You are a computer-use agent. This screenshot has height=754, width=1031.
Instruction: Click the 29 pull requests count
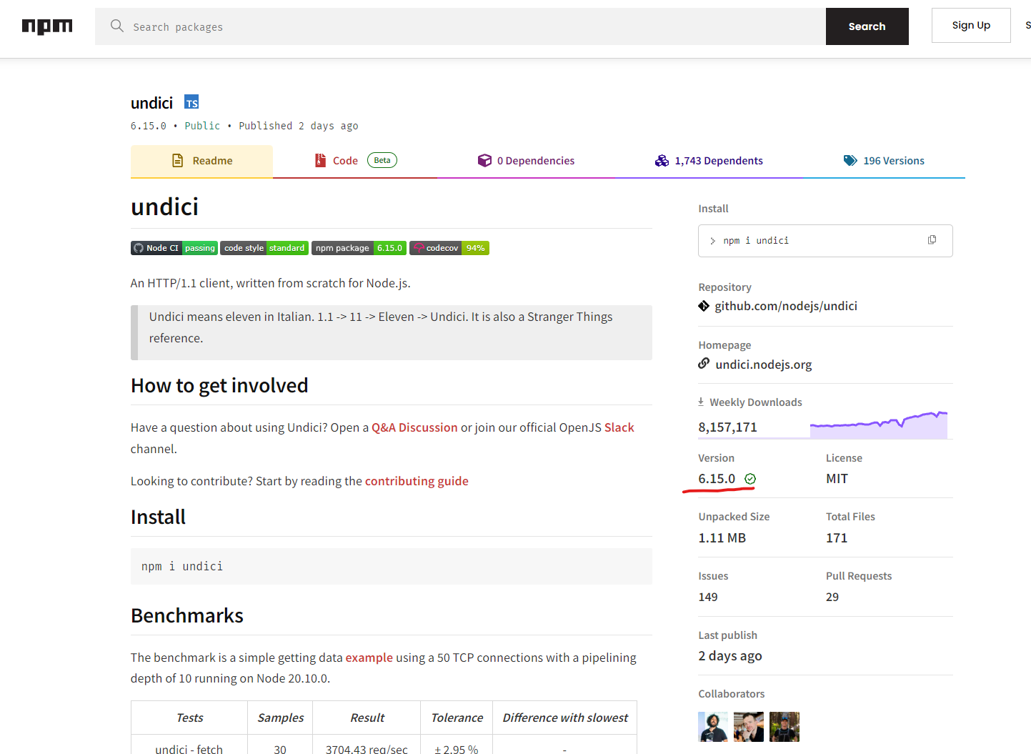[832, 597]
